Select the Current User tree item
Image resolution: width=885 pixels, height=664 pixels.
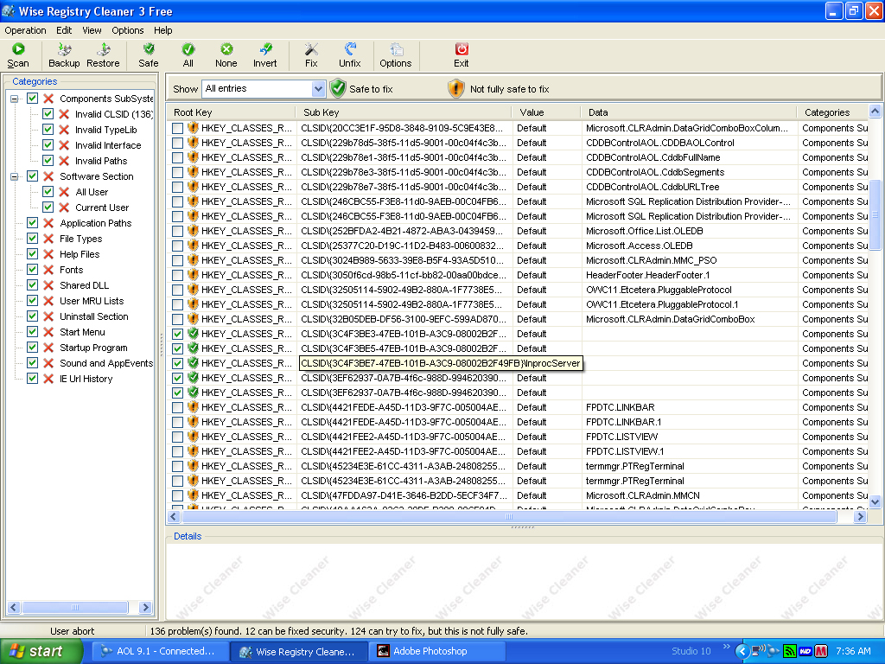[102, 207]
